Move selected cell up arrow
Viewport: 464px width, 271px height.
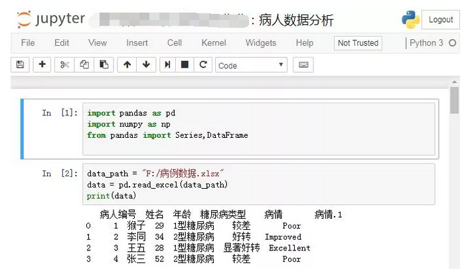coord(127,64)
